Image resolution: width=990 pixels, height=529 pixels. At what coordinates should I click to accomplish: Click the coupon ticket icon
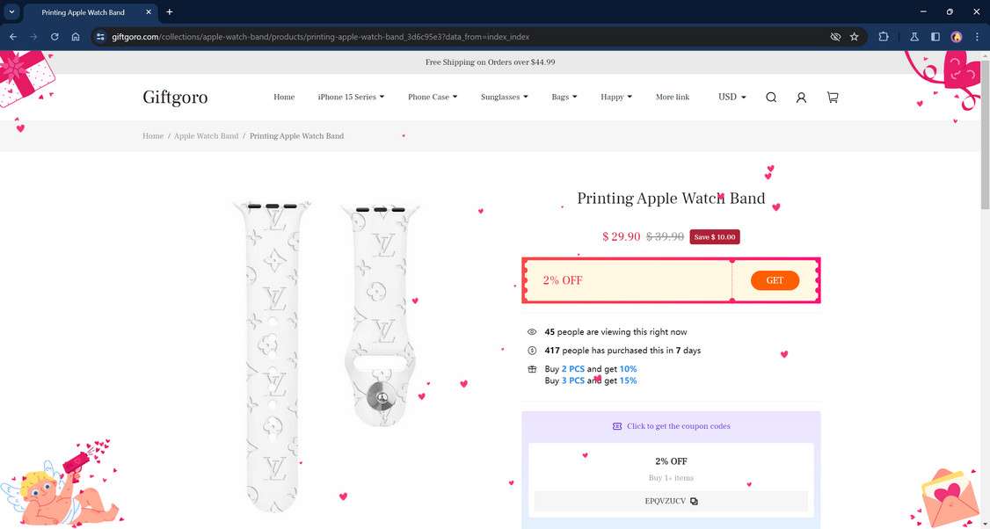(616, 426)
